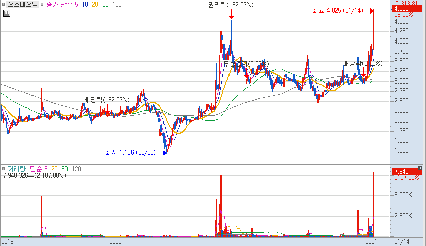
Task: Click the 1,250 price axis label
Action: tap(401, 150)
